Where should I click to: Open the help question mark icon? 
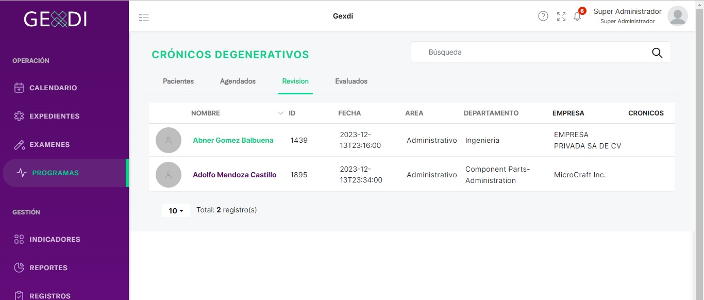tap(543, 16)
